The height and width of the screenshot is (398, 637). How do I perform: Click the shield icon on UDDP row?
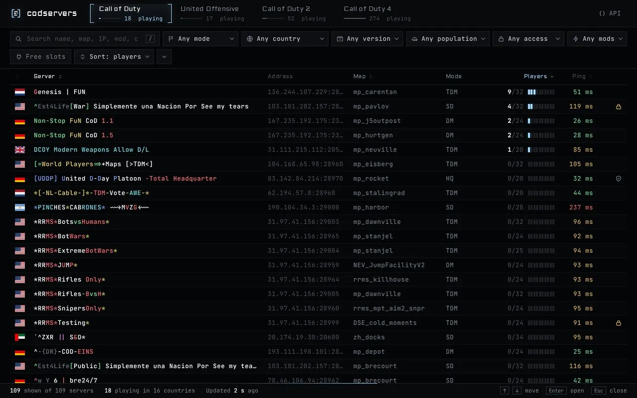coord(619,179)
